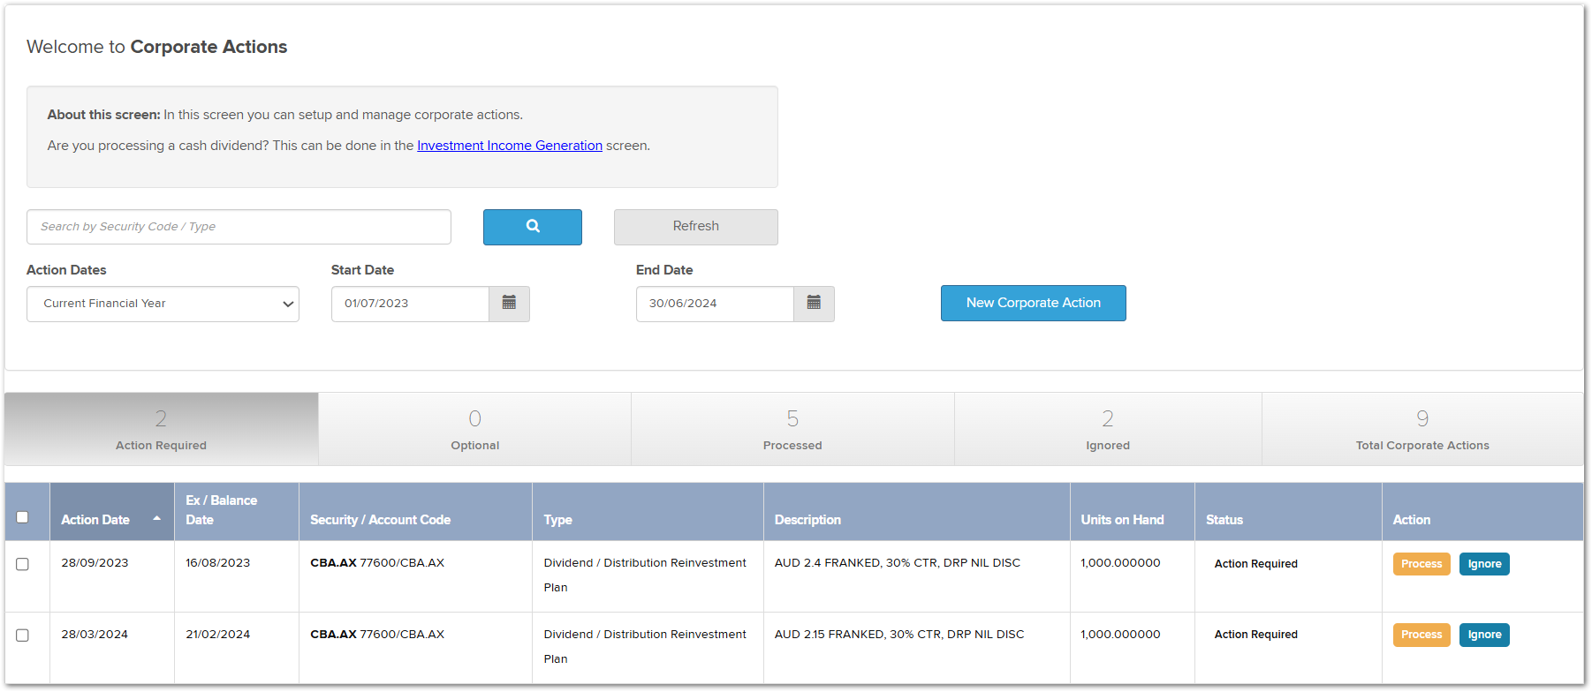This screenshot has width=1592, height=692.
Task: Process the 28/03/2024 corporate action
Action: tap(1421, 635)
